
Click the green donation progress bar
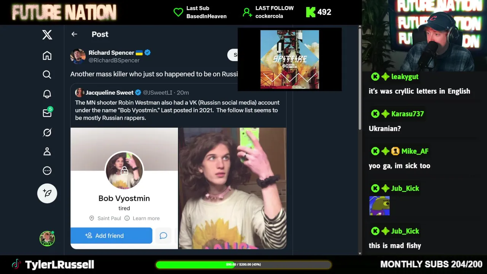(243, 264)
